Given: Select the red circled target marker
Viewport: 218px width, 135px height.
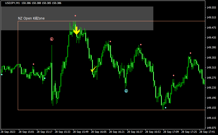Looking at the screenshot, I should 52,39.
